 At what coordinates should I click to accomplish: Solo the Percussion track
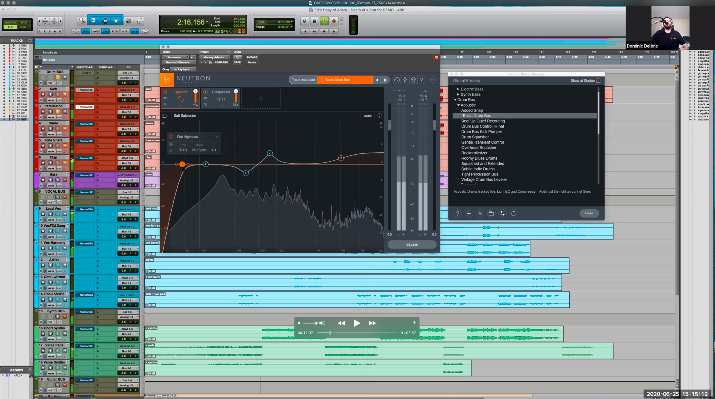[57, 111]
